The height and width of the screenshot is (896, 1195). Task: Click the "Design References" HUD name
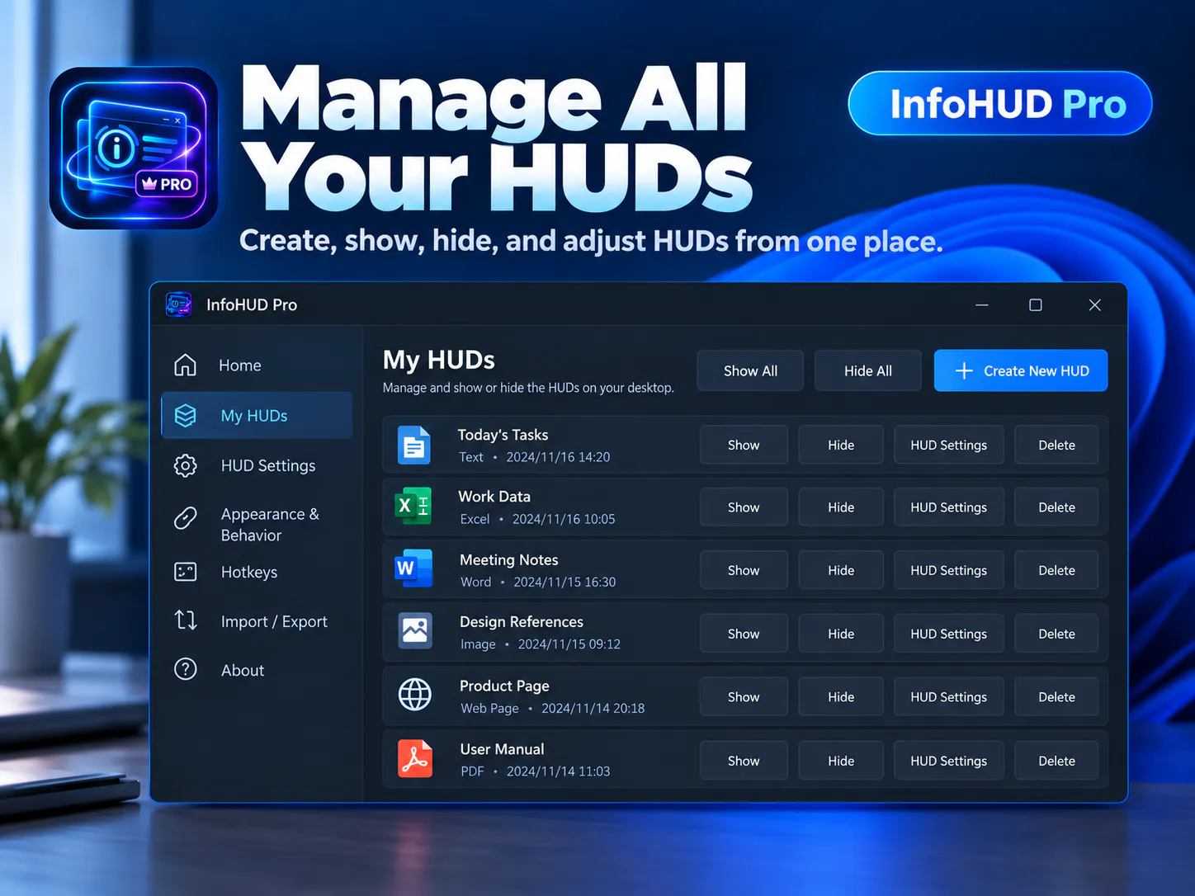click(521, 622)
